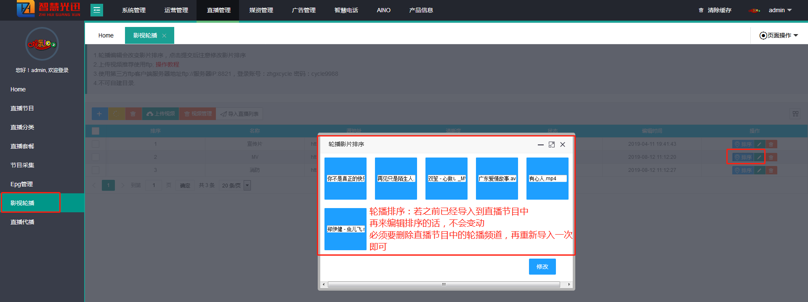
Task: Check the checkbox for row 宣传片
Action: [96, 144]
